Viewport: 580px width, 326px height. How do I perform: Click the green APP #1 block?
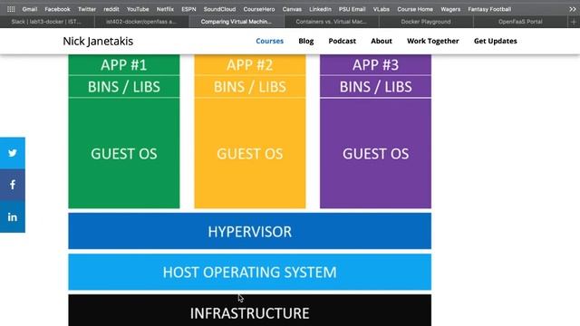(x=124, y=65)
